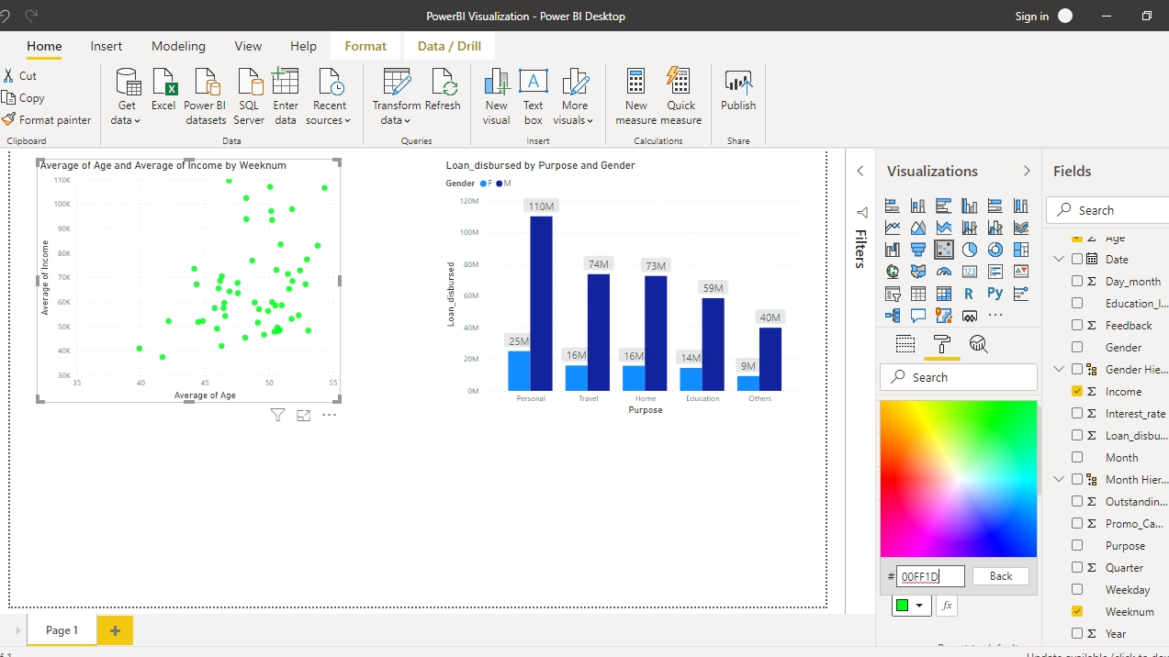1169x657 pixels.
Task: Uncheck the Weeknum field checkbox
Action: pos(1077,611)
